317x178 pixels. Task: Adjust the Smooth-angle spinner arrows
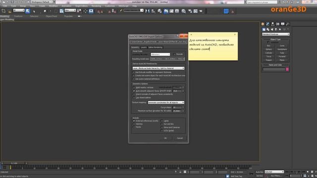pos(183,91)
